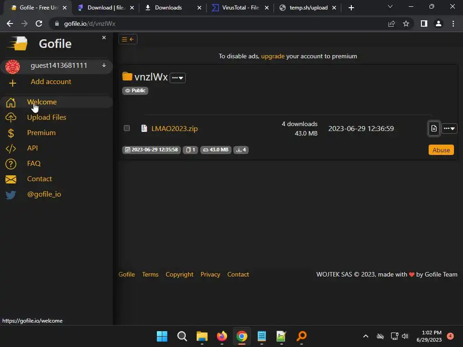This screenshot has height=347, width=463.
Task: Open Upload Files in the sidebar
Action: pos(47,117)
